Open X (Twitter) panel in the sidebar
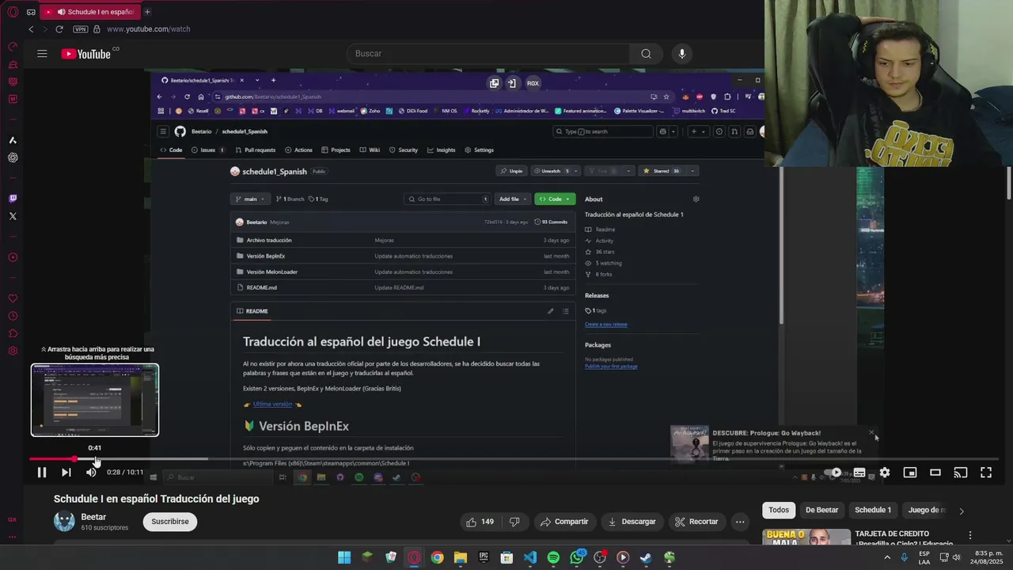This screenshot has height=570, width=1013. point(13,216)
